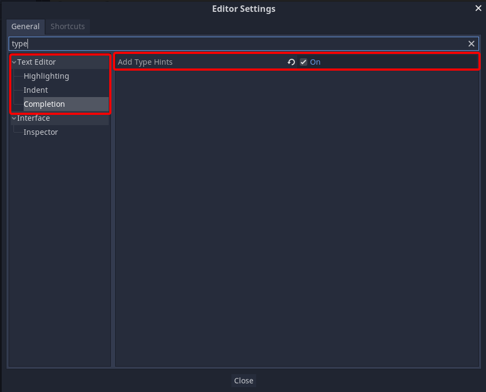Viewport: 486px width, 392px height.
Task: Click the Editor Settings title bar text
Action: pyautogui.click(x=244, y=9)
